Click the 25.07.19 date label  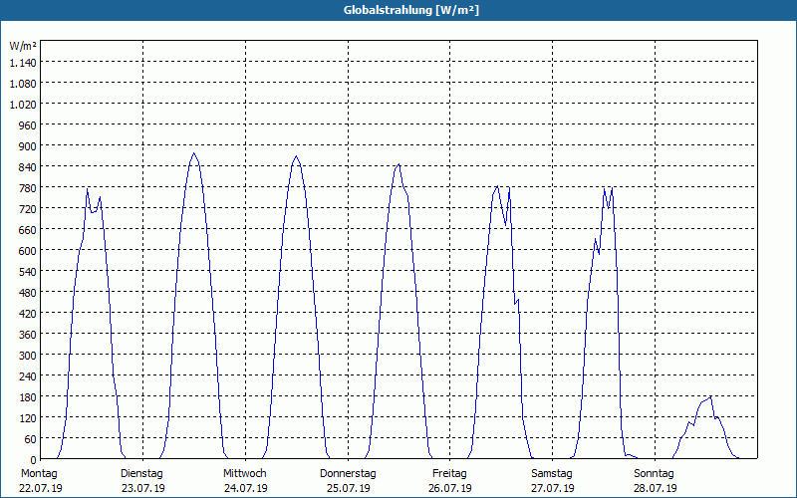tap(348, 488)
